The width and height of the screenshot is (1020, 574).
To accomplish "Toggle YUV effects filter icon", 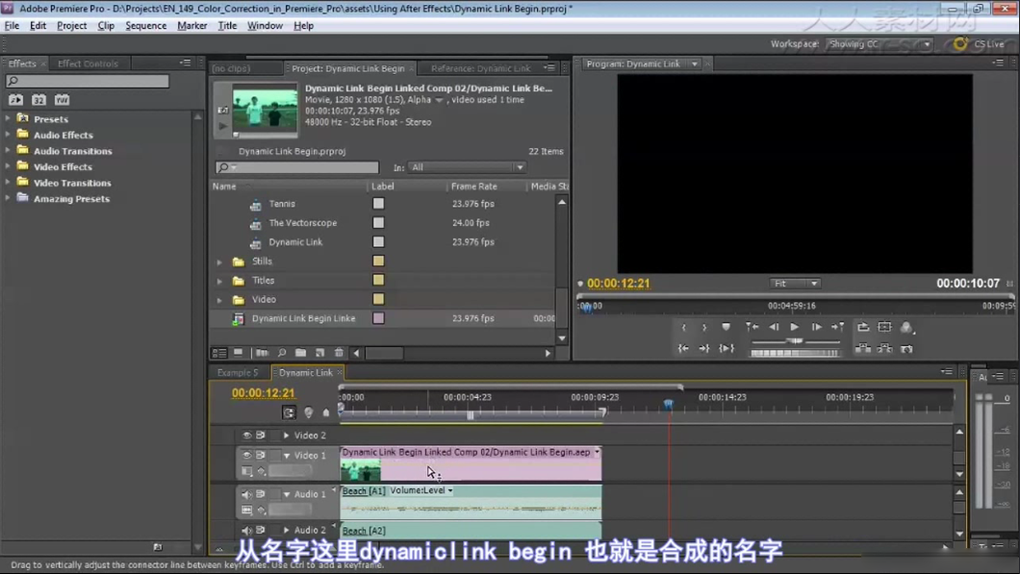I will tap(62, 99).
